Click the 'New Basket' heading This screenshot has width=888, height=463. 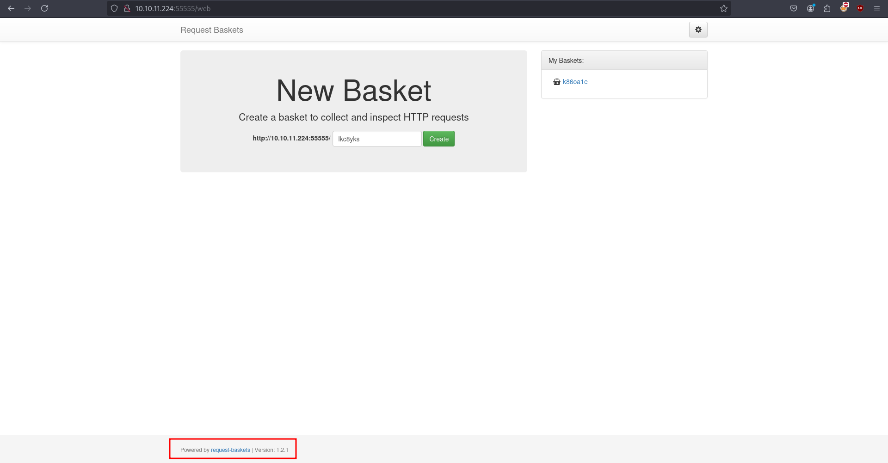click(x=354, y=91)
